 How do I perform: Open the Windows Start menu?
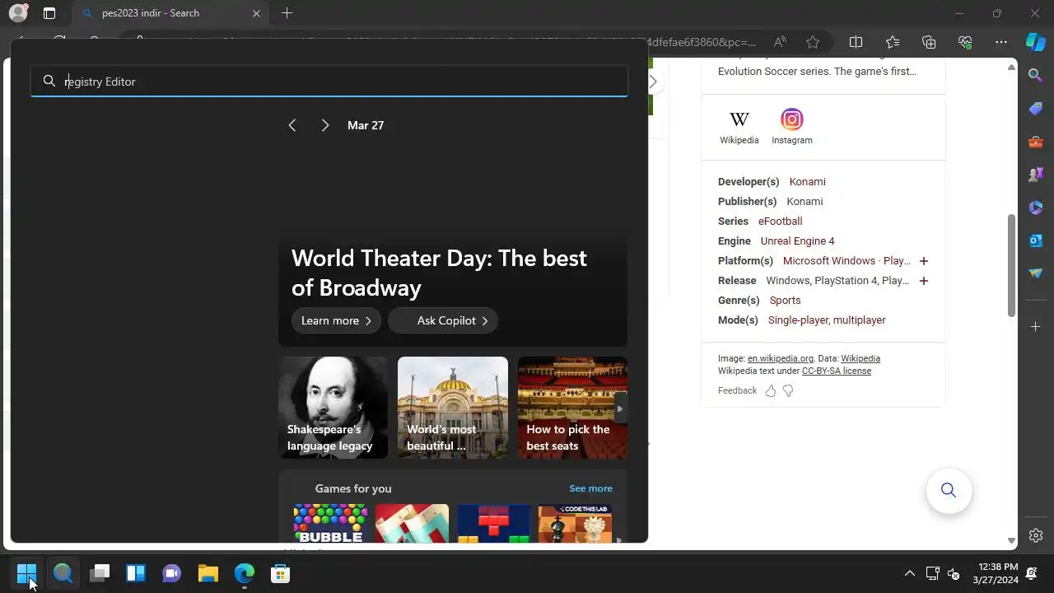tap(26, 572)
